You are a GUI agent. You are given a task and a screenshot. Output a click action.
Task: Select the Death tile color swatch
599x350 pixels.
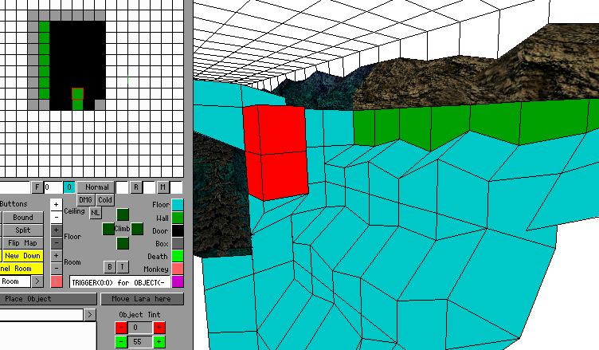[x=177, y=257]
